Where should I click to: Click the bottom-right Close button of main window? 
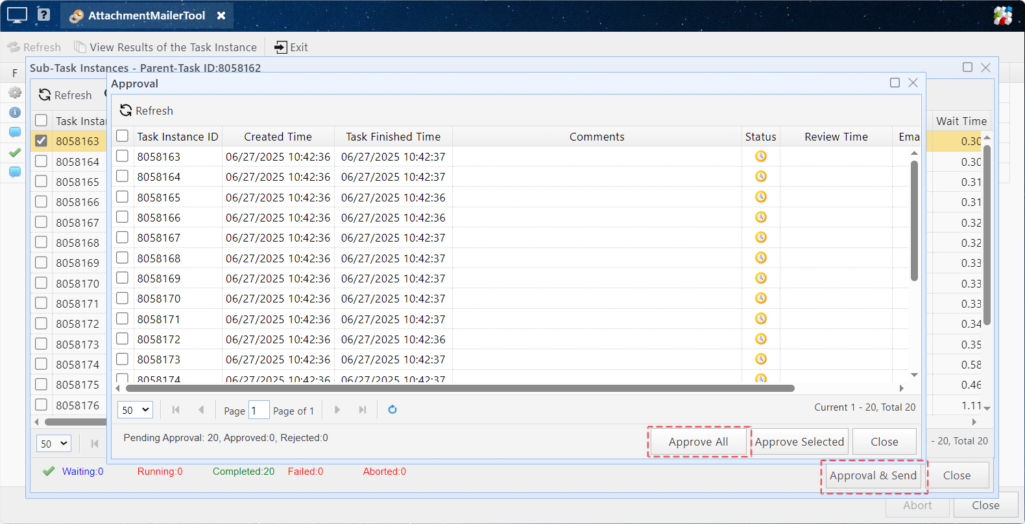985,506
